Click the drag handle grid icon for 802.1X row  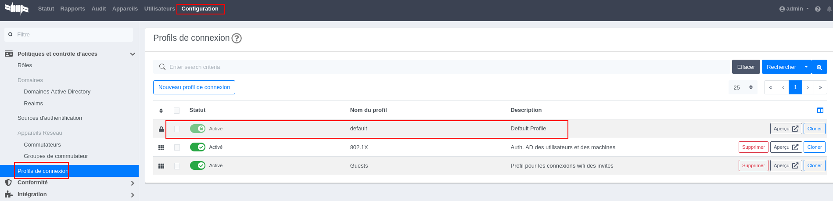(x=161, y=147)
